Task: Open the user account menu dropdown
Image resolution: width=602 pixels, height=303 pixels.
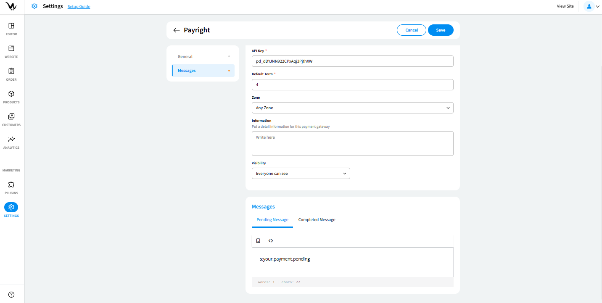Action: click(x=592, y=6)
